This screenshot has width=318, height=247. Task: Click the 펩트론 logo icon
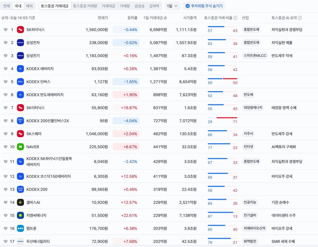pos(20,228)
